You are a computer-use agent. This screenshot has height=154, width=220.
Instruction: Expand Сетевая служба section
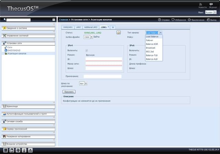pyautogui.click(x=28, y=121)
